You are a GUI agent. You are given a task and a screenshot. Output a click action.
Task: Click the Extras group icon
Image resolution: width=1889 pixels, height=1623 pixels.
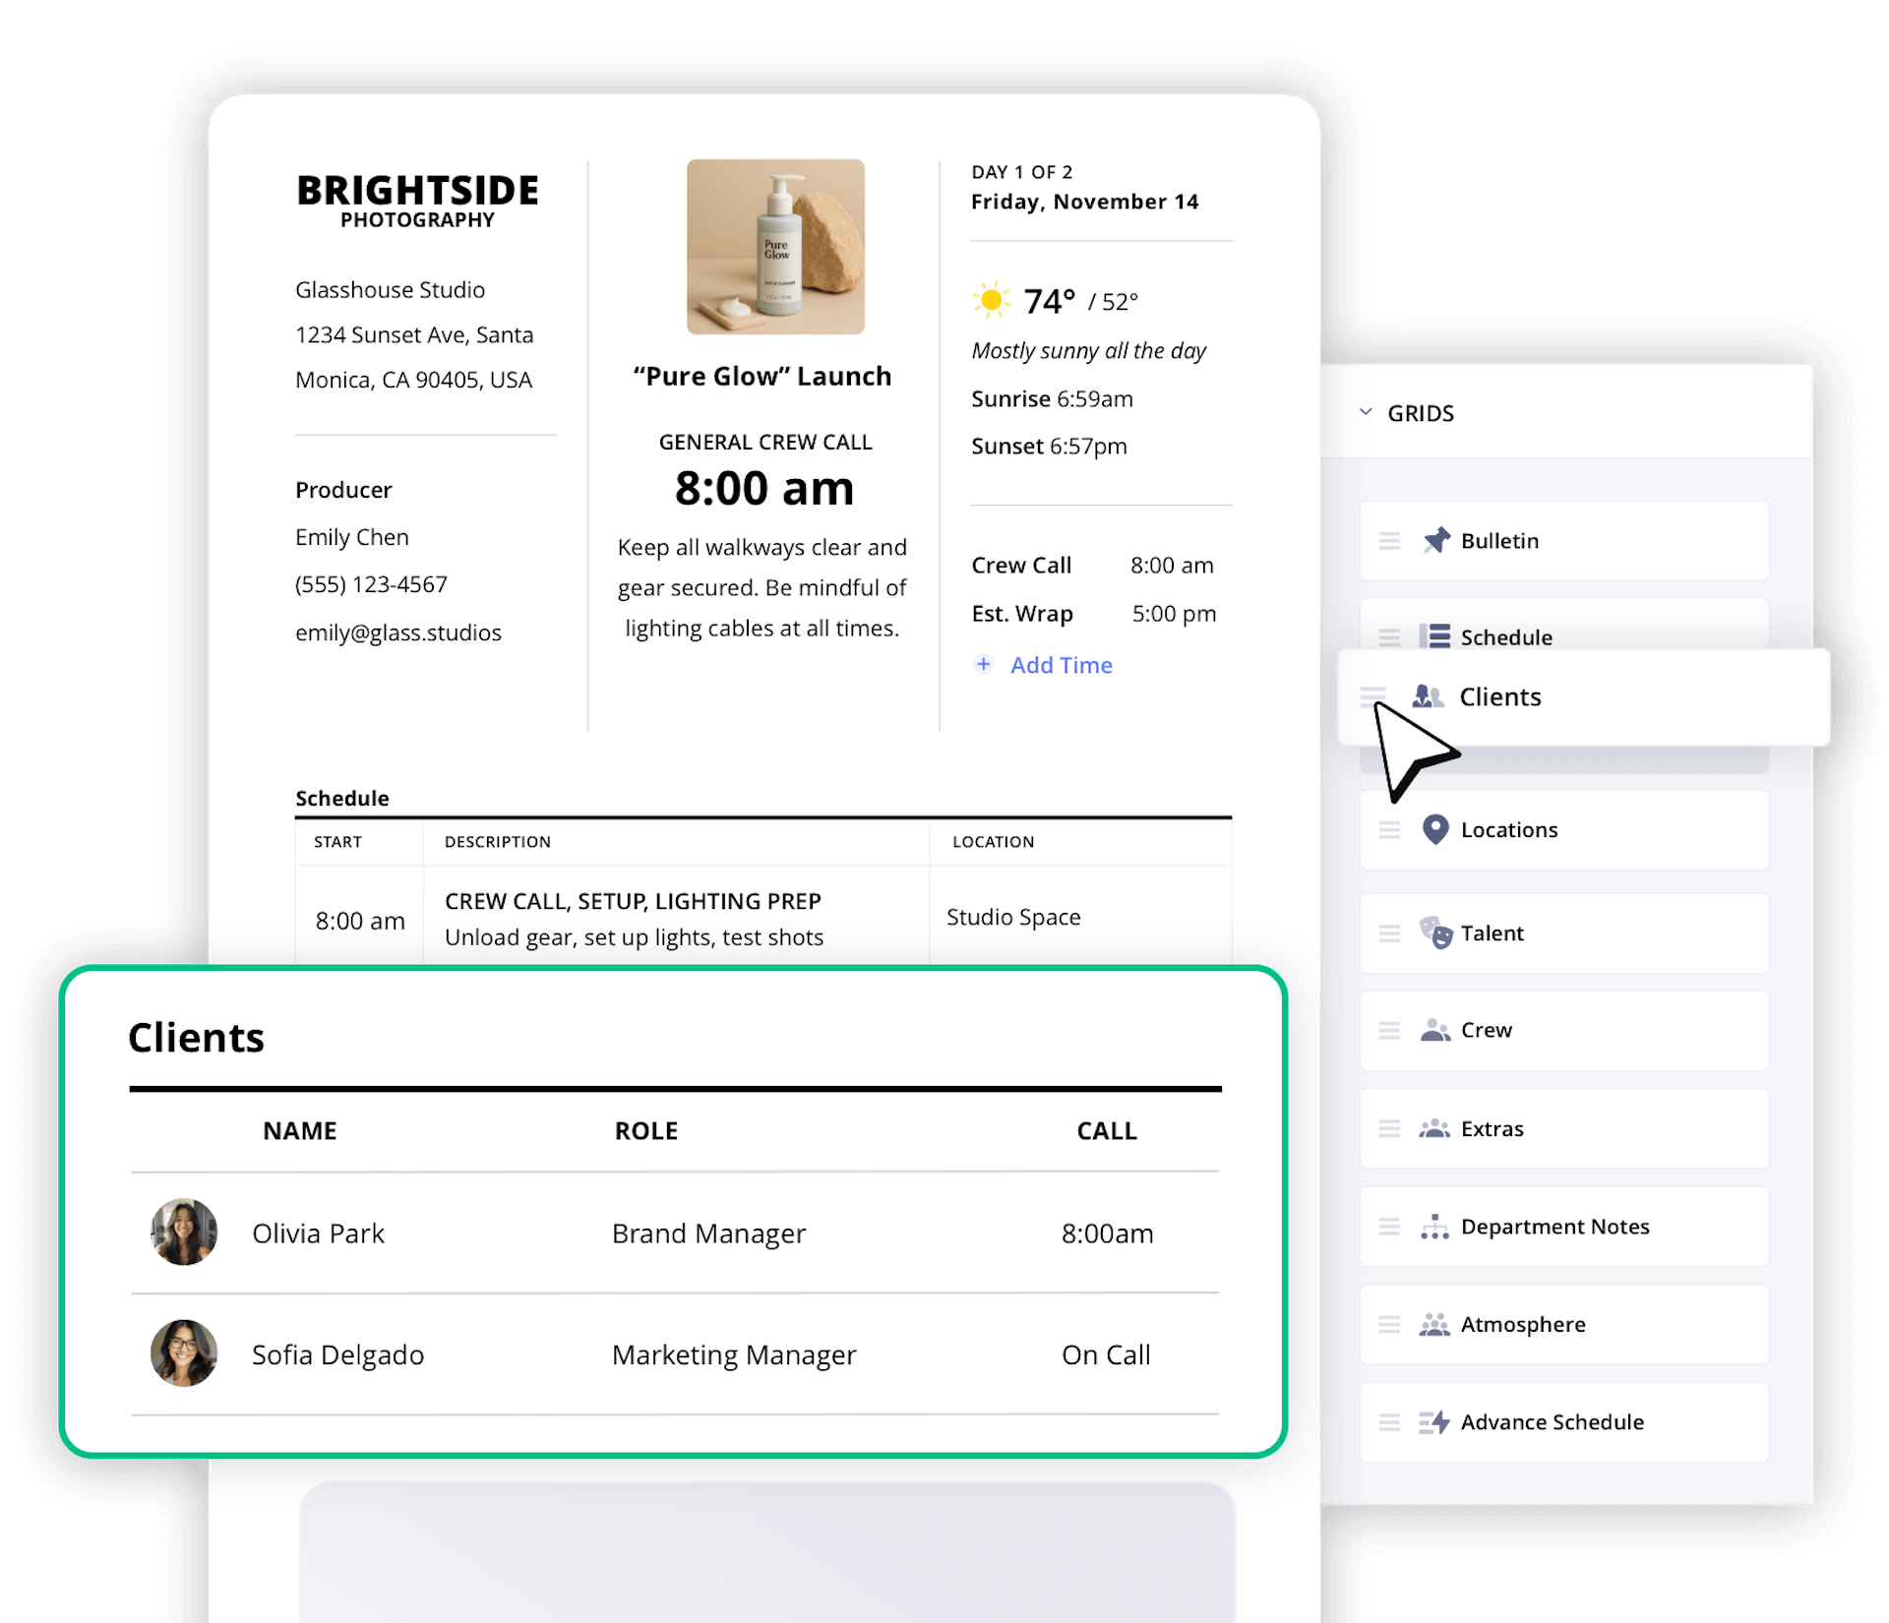point(1434,1128)
